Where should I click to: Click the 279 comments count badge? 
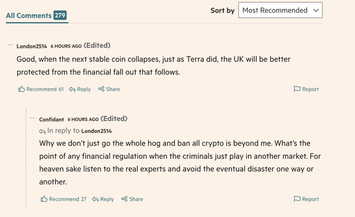(x=60, y=15)
